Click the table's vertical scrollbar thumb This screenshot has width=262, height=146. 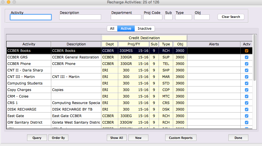point(255,58)
